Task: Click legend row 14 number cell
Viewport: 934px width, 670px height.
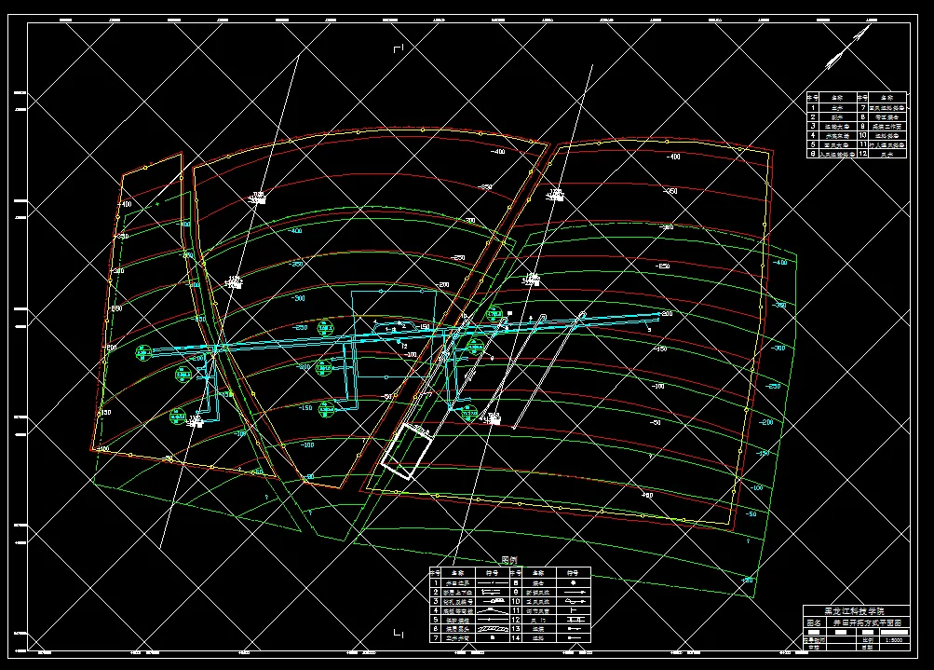Action: (516, 637)
